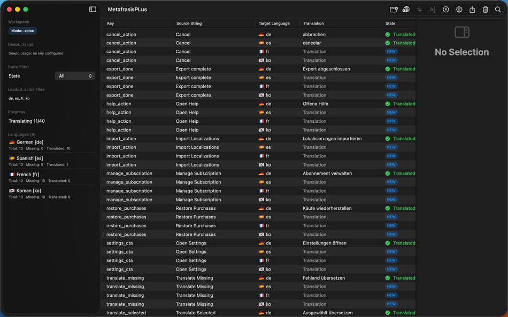Click the circled X cancel toolbar icon

(x=446, y=10)
